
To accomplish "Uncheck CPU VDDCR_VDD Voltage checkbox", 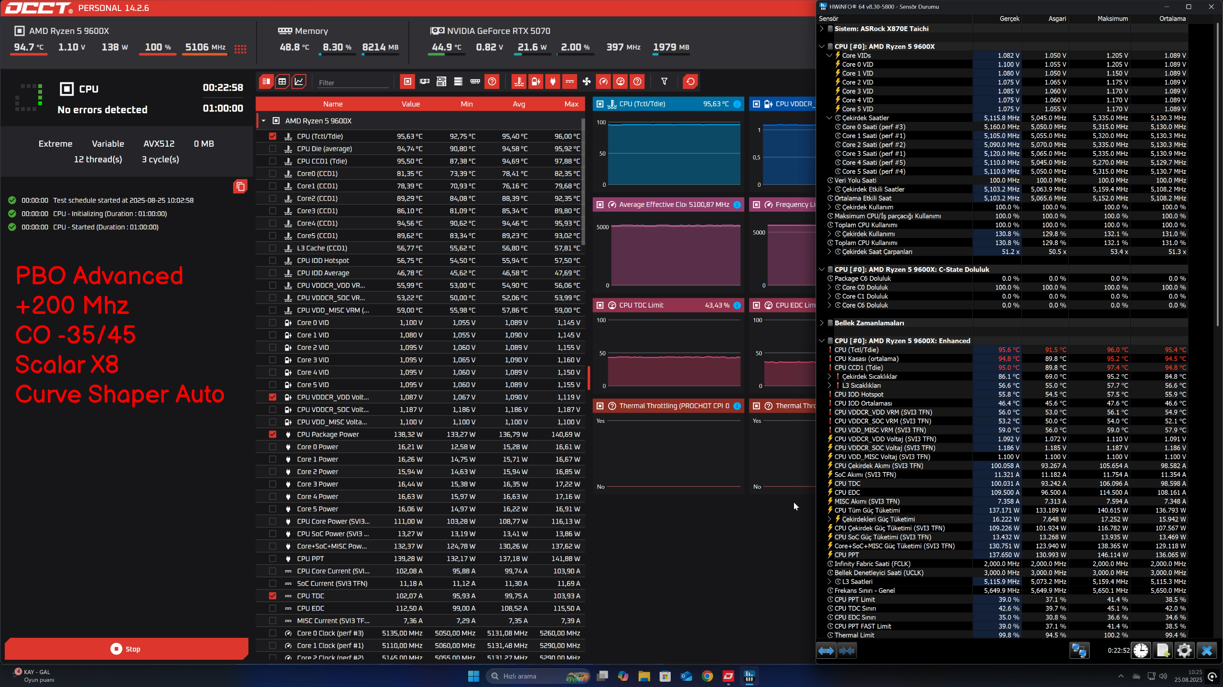I will tap(272, 397).
